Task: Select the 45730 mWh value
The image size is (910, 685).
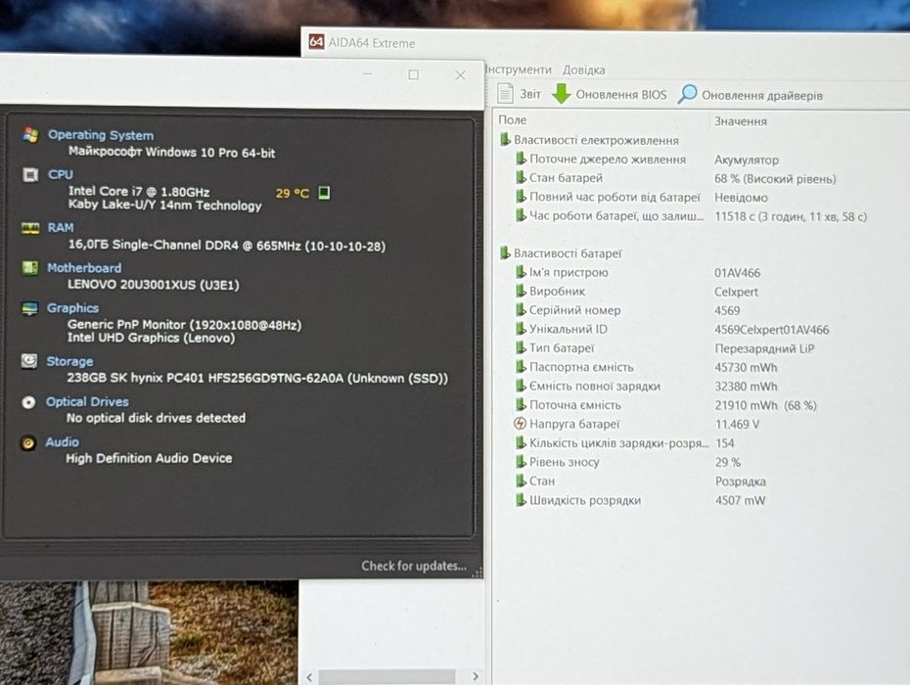Action: click(x=746, y=368)
